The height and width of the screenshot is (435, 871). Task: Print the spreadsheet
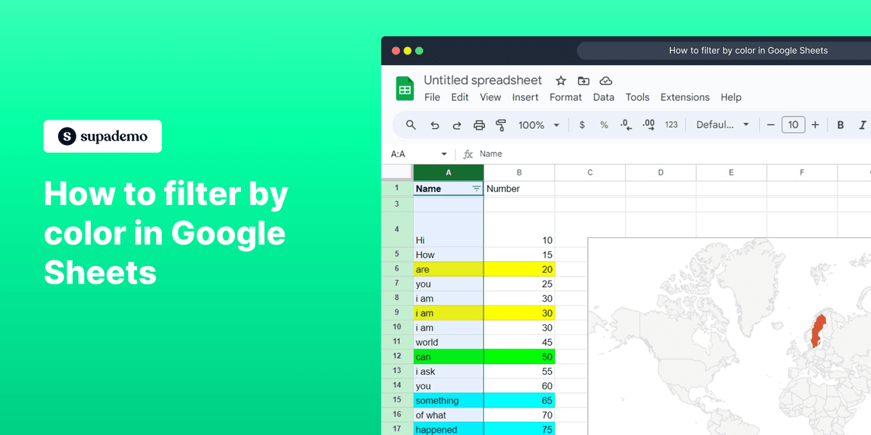click(479, 124)
